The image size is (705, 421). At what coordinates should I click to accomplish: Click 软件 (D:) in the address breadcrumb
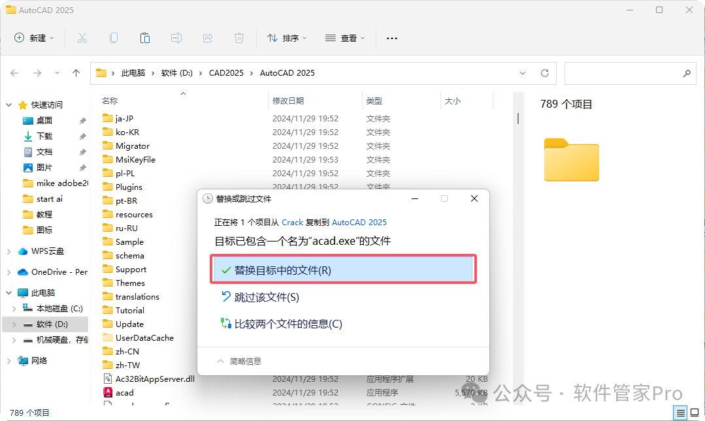(176, 73)
